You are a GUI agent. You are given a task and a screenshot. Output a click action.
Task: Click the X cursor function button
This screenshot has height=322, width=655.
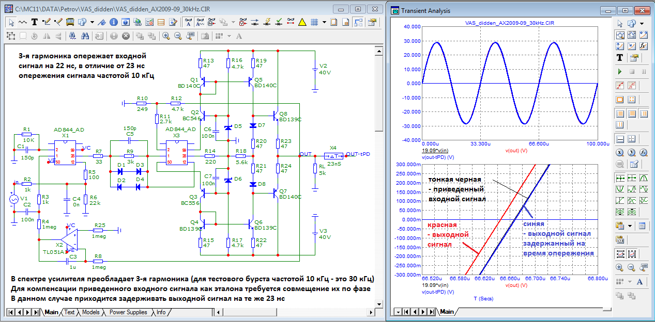pyautogui.click(x=620, y=152)
